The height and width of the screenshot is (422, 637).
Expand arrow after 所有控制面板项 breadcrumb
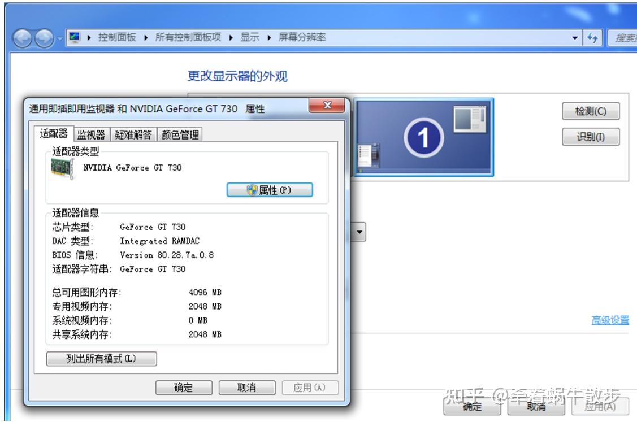[231, 38]
